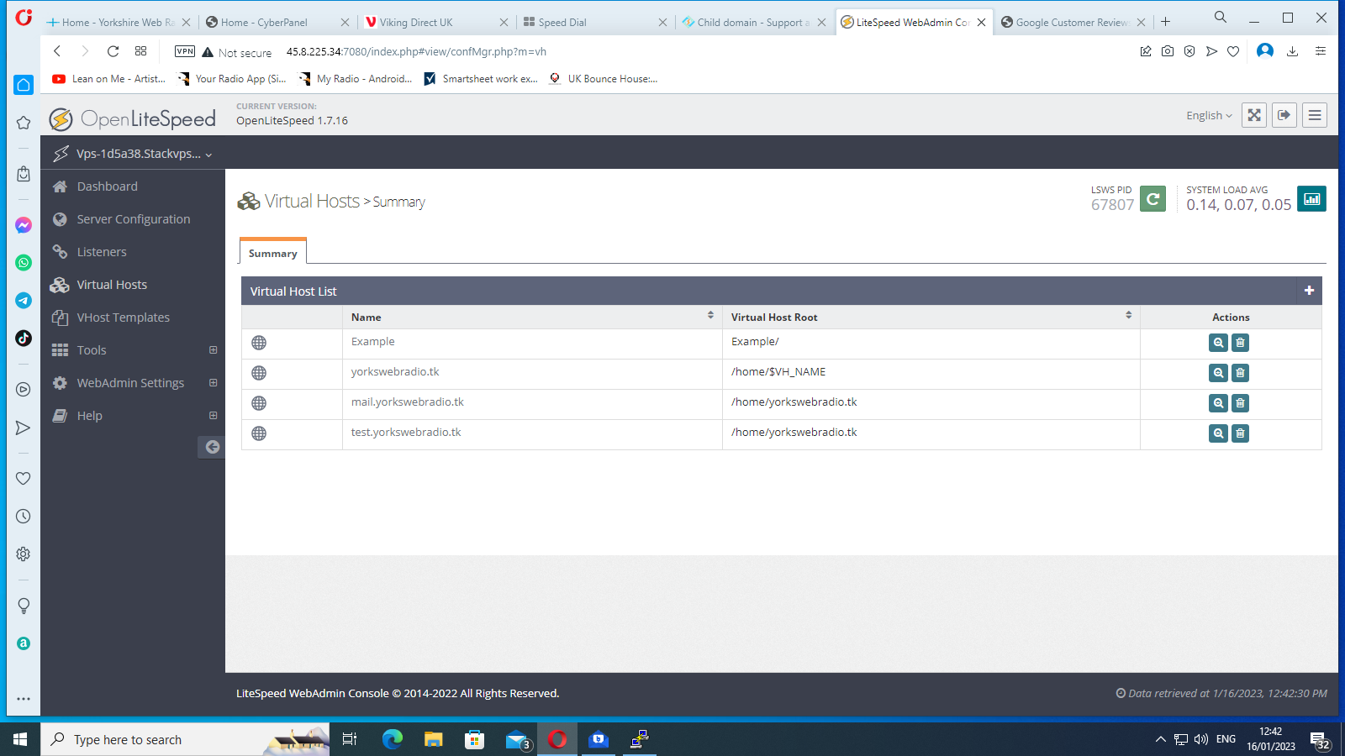Take a snapshot with the camera icon
Viewport: 1345px width, 756px height.
point(1168,51)
